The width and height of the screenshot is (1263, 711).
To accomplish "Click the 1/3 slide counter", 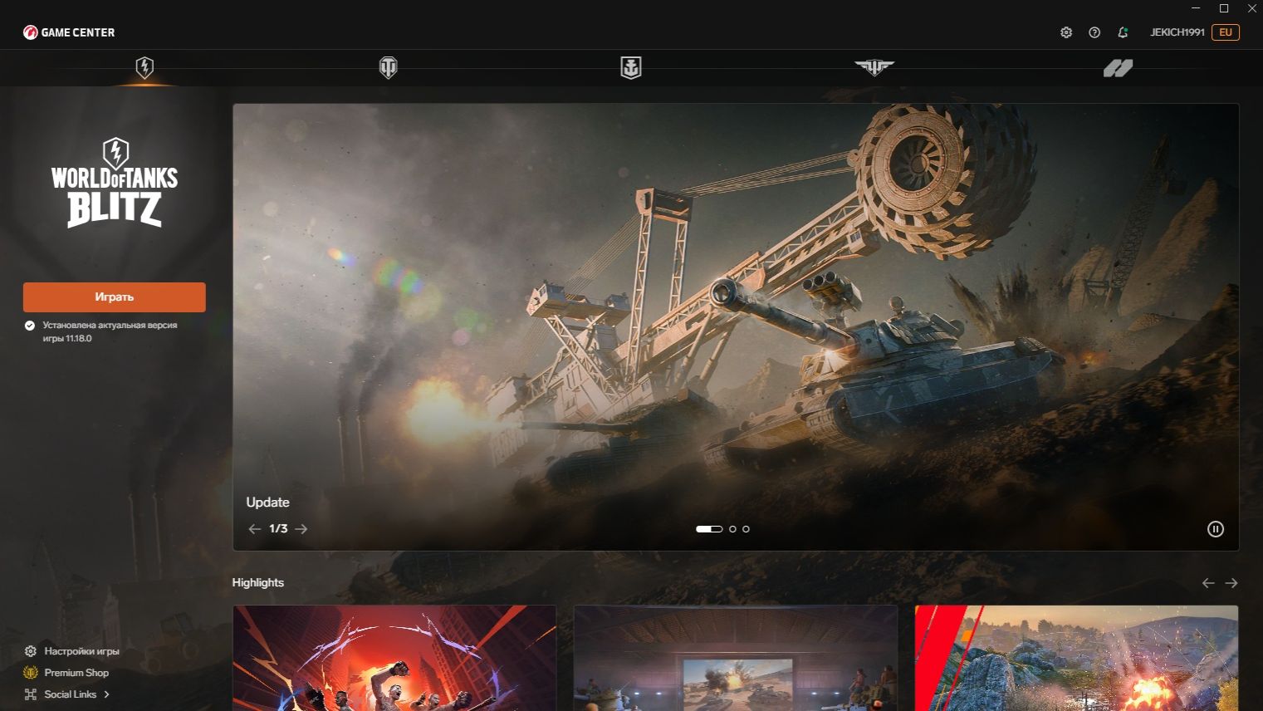I will click(x=278, y=529).
